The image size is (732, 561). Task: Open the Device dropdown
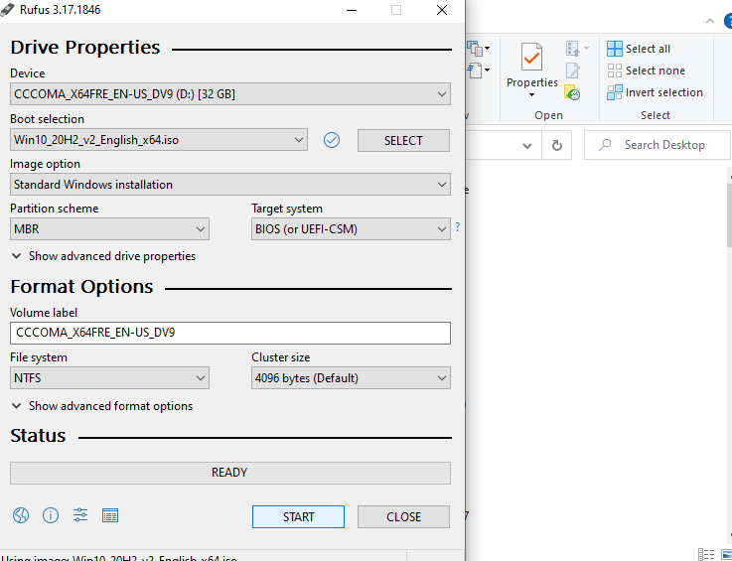pyautogui.click(x=229, y=94)
